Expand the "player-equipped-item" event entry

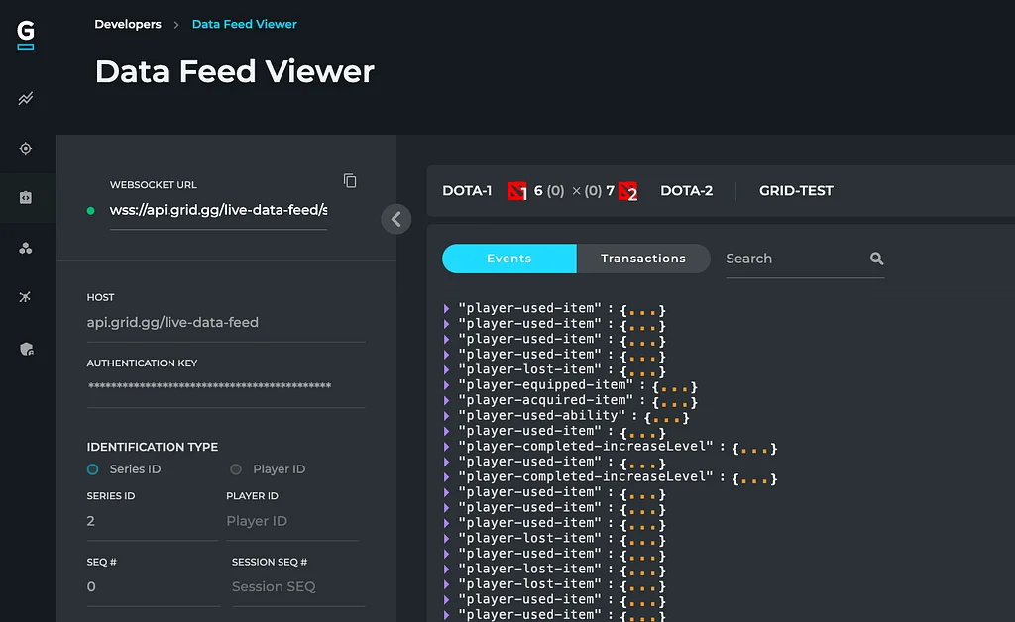pyautogui.click(x=447, y=385)
